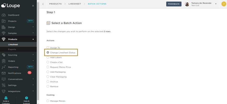This screenshot has width=227, height=104.
Task: Click the Loupe logo
Action: coord(11,5)
